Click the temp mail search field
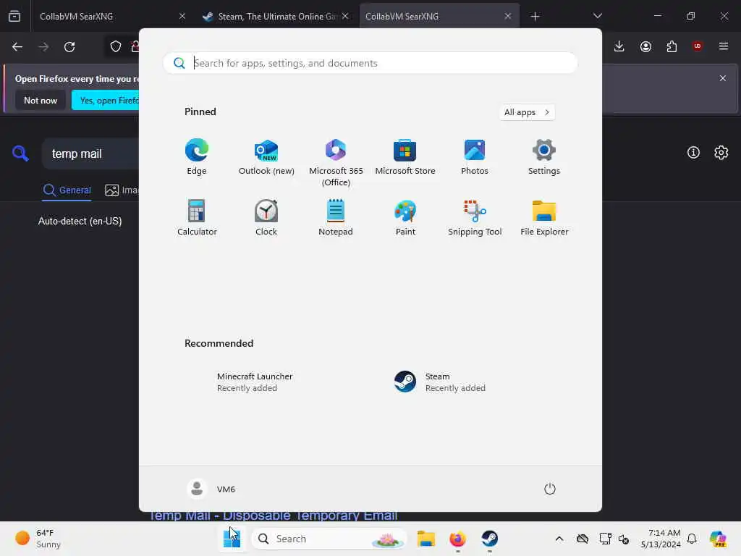The width and height of the screenshot is (741, 556). click(x=90, y=153)
